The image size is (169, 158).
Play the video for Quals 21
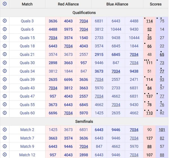[x=5, y=54]
